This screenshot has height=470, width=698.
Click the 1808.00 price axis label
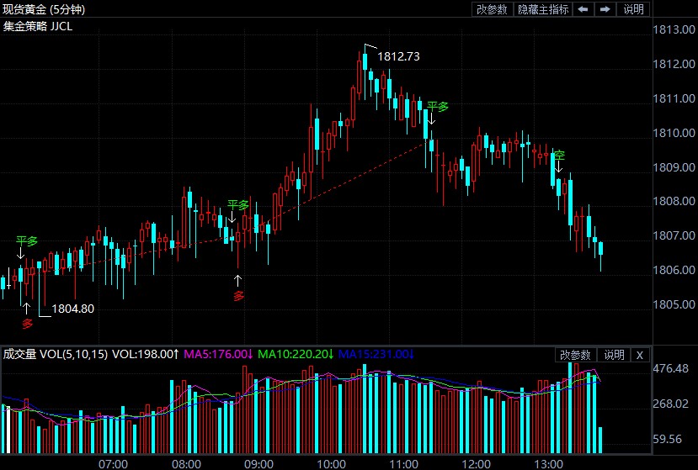point(674,201)
